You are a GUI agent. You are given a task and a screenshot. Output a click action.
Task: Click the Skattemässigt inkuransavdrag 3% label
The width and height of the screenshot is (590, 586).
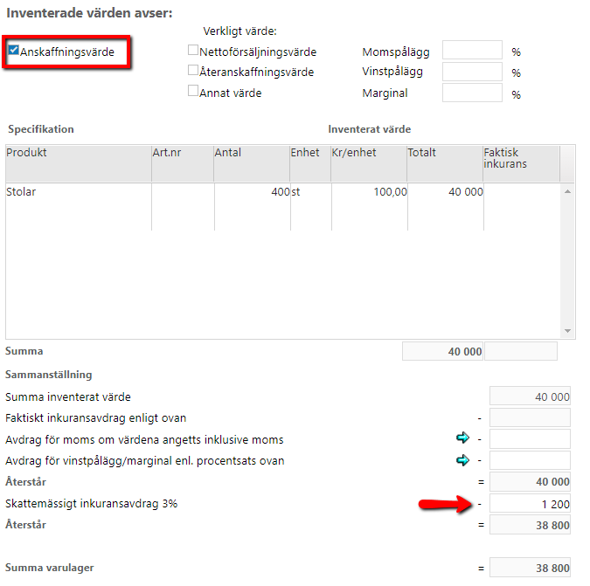pos(92,504)
